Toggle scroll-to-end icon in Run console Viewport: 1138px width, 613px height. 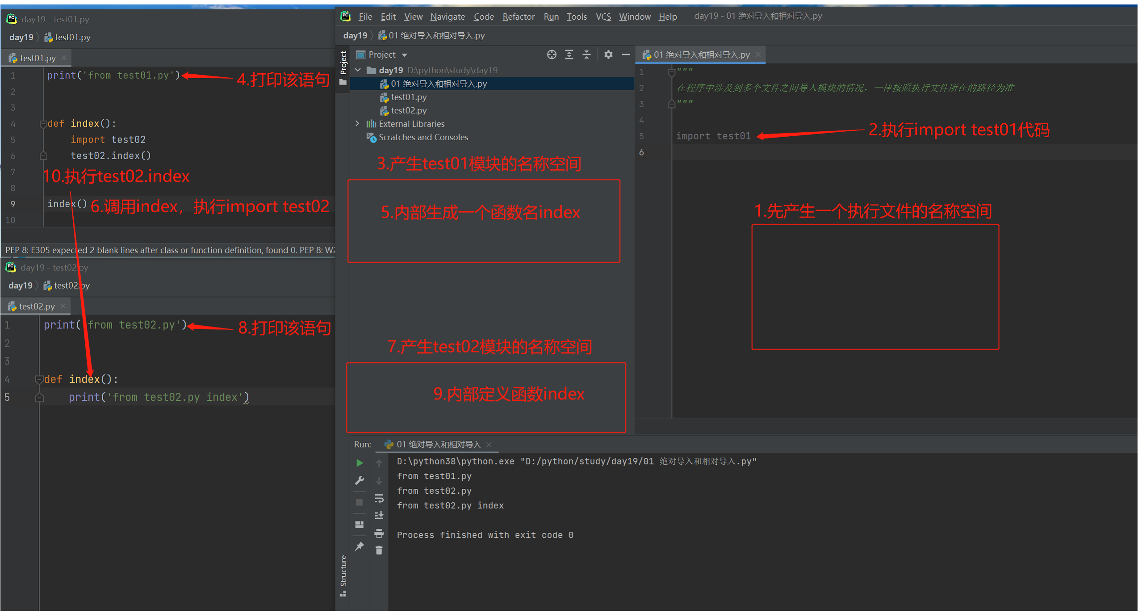pyautogui.click(x=379, y=516)
